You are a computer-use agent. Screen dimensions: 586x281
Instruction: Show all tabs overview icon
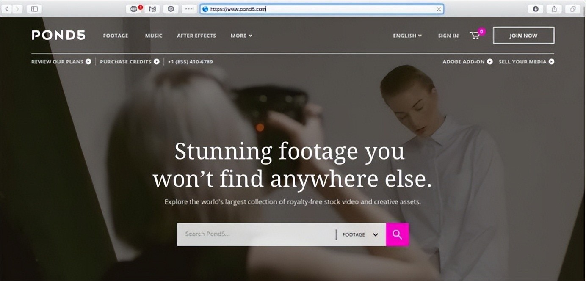[x=572, y=9]
